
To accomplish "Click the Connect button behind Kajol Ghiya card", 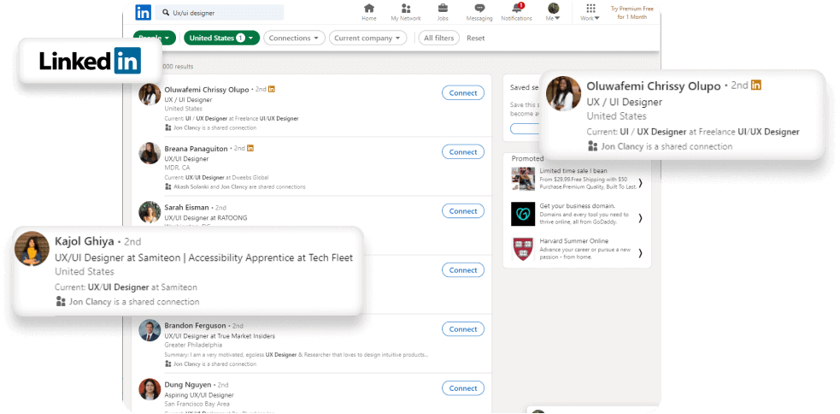I will pyautogui.click(x=463, y=269).
